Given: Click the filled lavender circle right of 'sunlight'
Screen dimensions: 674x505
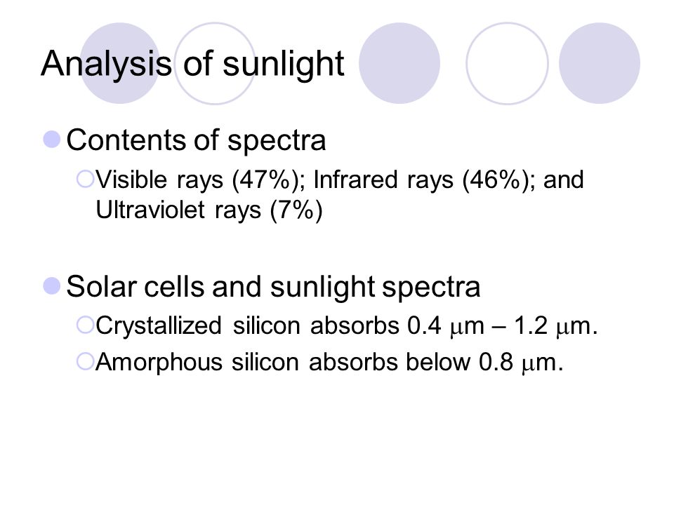Looking at the screenshot, I should (x=399, y=63).
